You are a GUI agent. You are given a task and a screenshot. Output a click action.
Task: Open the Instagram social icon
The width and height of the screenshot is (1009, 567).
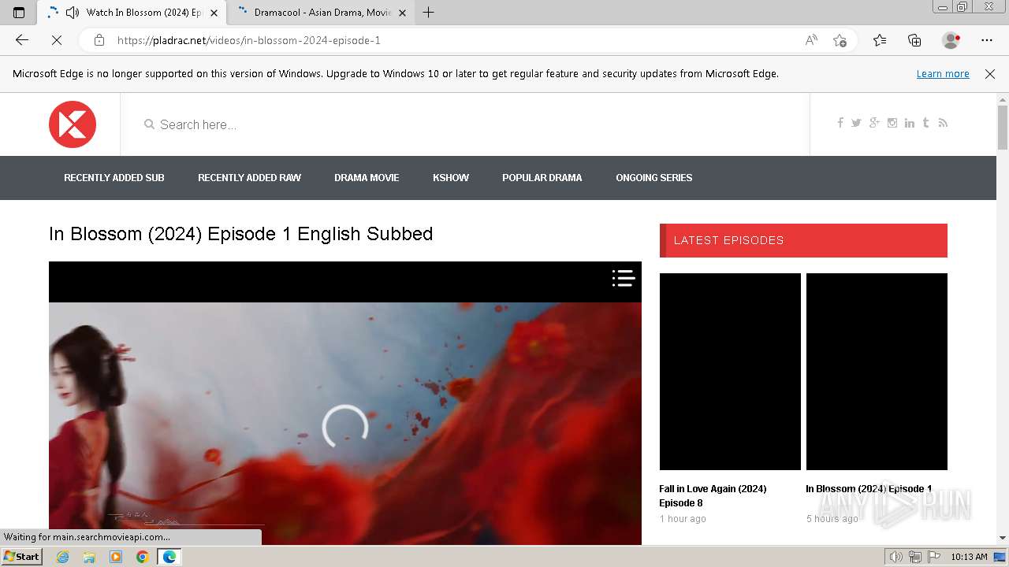pyautogui.click(x=892, y=123)
